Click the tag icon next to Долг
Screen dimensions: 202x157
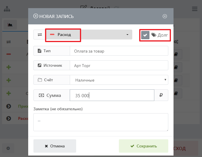[154, 35]
